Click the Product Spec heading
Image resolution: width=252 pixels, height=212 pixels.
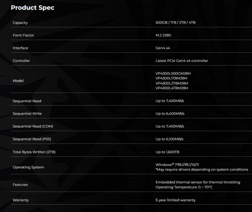coord(32,8)
